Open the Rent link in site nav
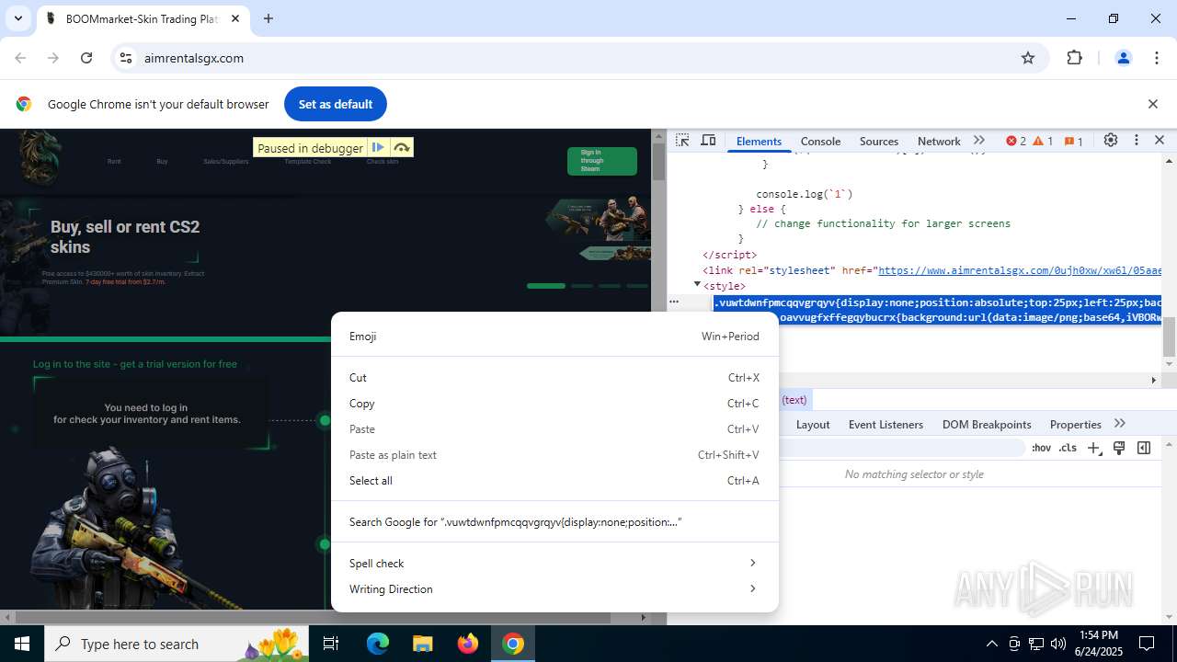 [114, 162]
